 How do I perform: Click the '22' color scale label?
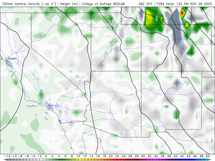117,156
